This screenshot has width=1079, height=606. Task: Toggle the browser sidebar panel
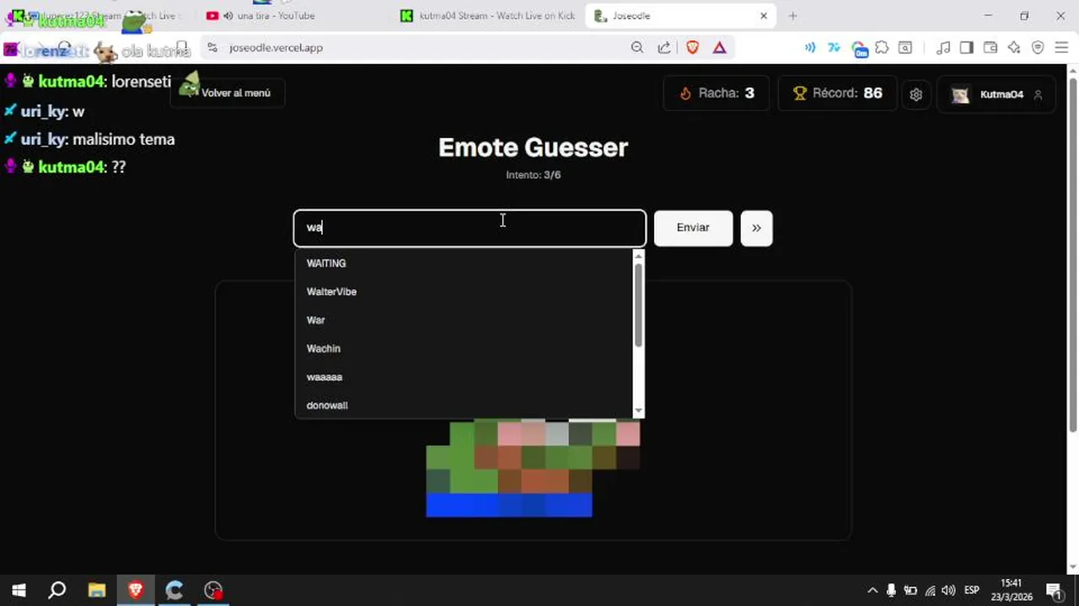[x=967, y=48]
